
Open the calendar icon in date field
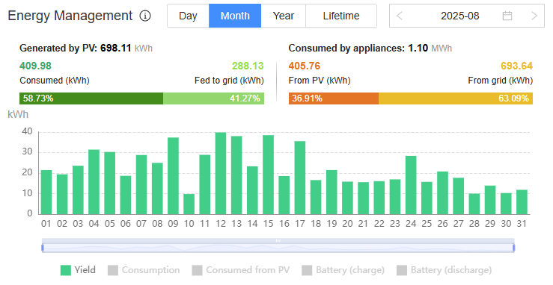tap(507, 16)
